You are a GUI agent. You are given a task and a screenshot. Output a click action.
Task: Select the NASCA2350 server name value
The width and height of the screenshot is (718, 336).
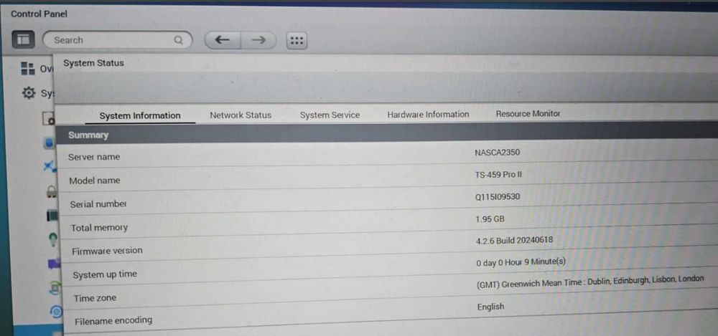coord(498,152)
